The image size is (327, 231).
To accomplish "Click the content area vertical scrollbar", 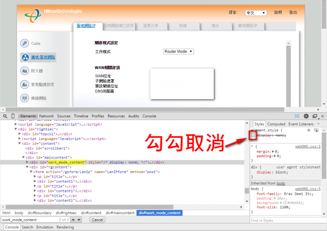I will tap(289, 76).
